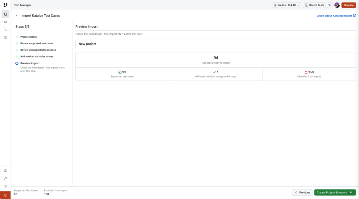The image size is (359, 199).
Task: Open the stacked layers sidebar icon
Action: click(x=5, y=22)
